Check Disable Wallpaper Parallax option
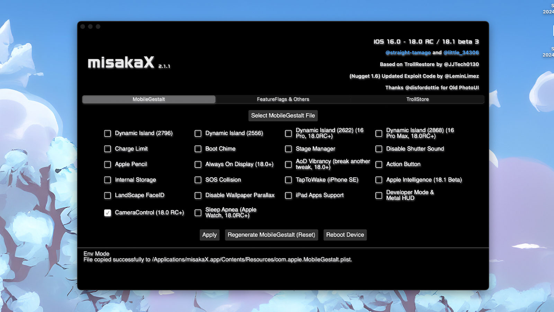554x312 pixels. (x=198, y=196)
